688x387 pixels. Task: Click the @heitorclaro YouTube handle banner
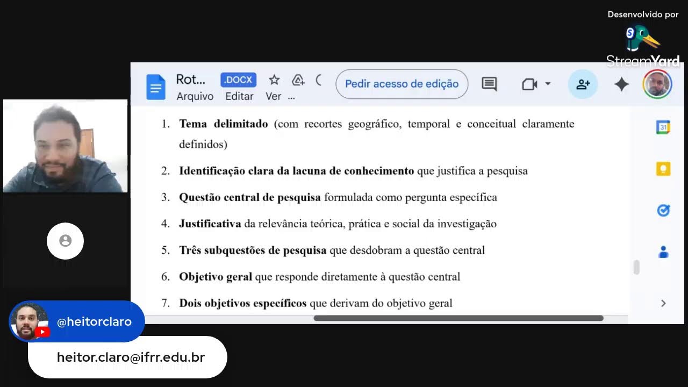(77, 321)
